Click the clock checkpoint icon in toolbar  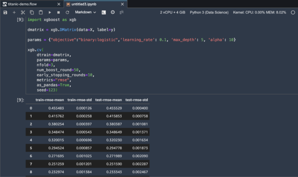click(x=113, y=12)
